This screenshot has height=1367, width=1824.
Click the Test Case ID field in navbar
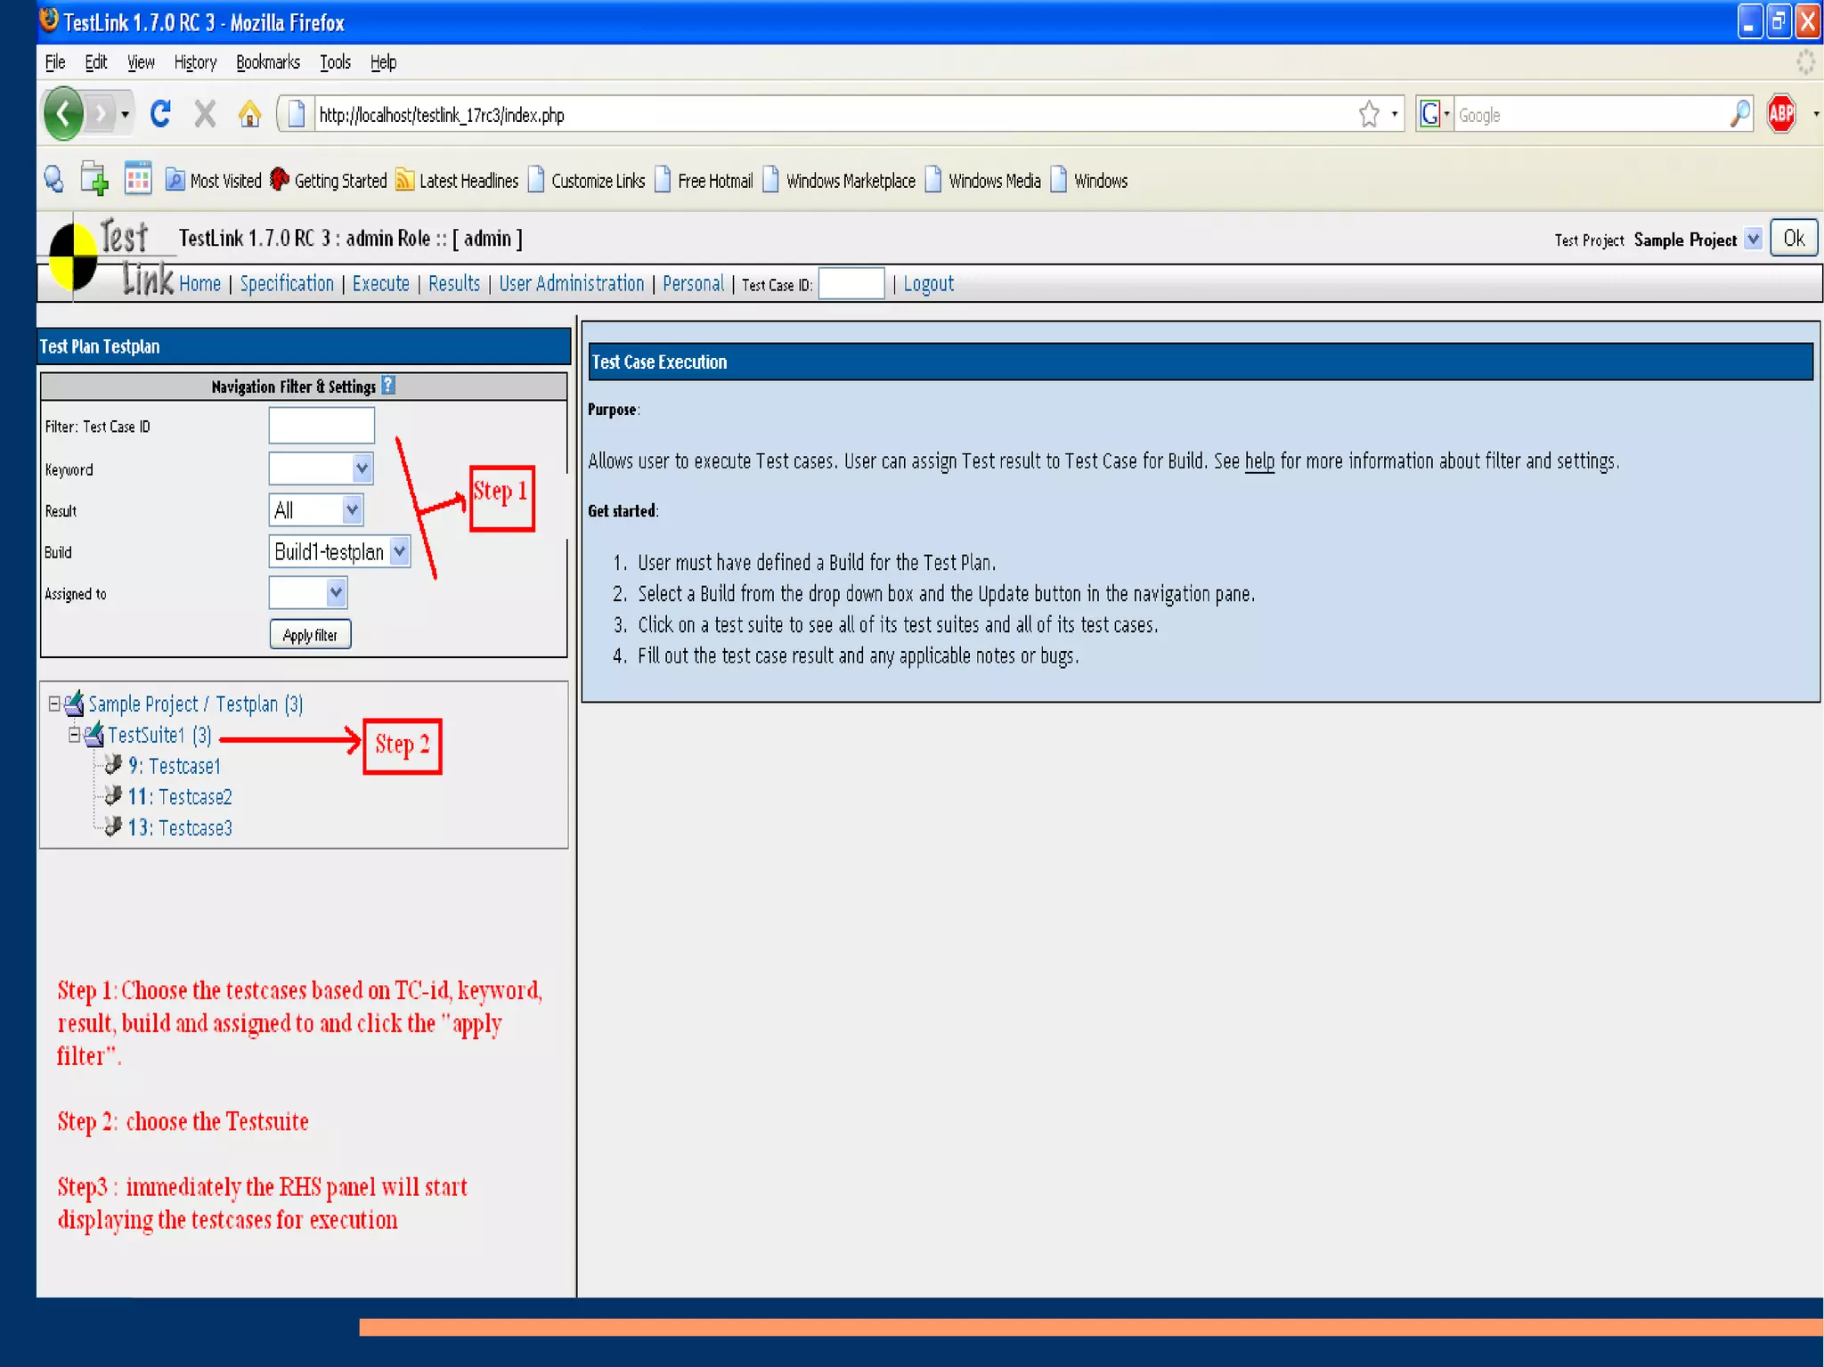(851, 284)
